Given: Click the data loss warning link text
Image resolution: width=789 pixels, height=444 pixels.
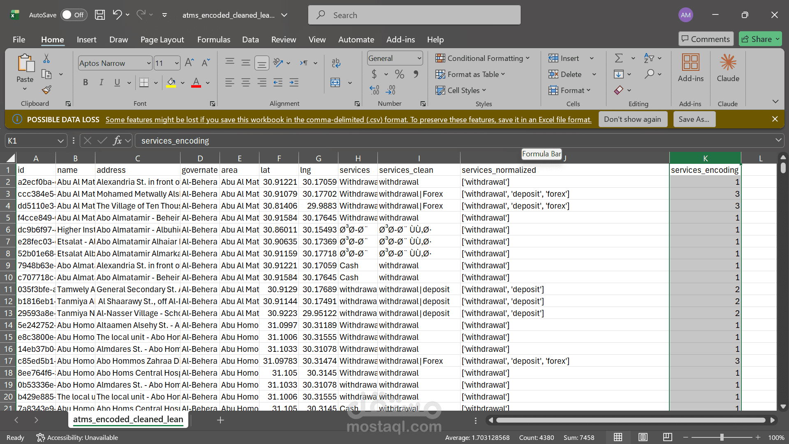Looking at the screenshot, I should [349, 120].
